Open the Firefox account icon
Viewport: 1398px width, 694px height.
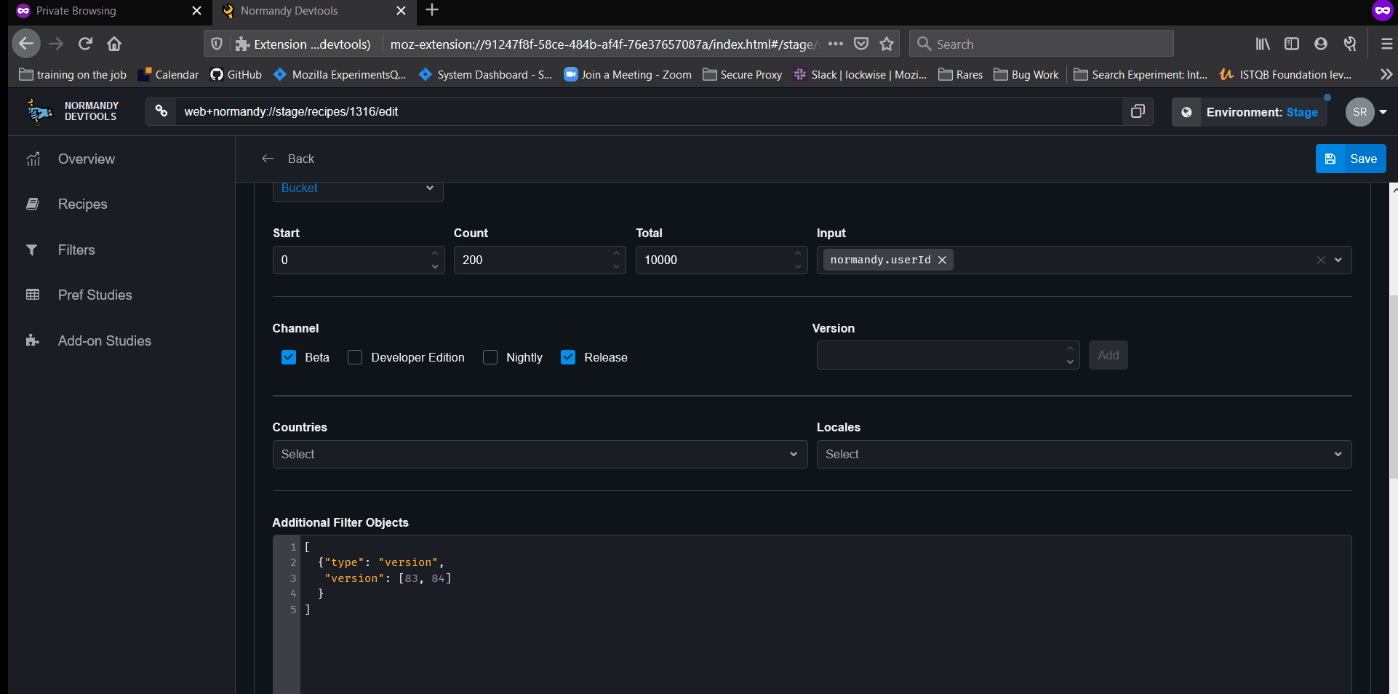(1321, 44)
